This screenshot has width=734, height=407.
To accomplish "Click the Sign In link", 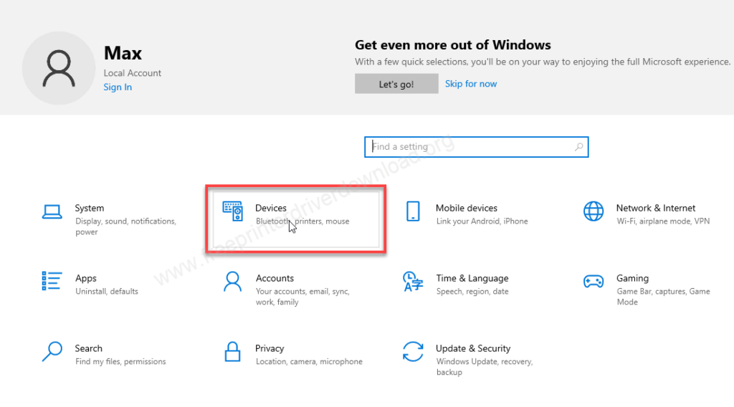I will [118, 87].
